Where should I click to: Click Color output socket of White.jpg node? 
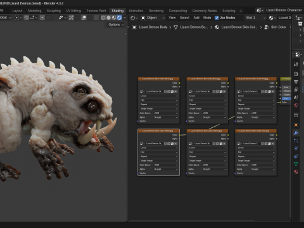(179, 135)
